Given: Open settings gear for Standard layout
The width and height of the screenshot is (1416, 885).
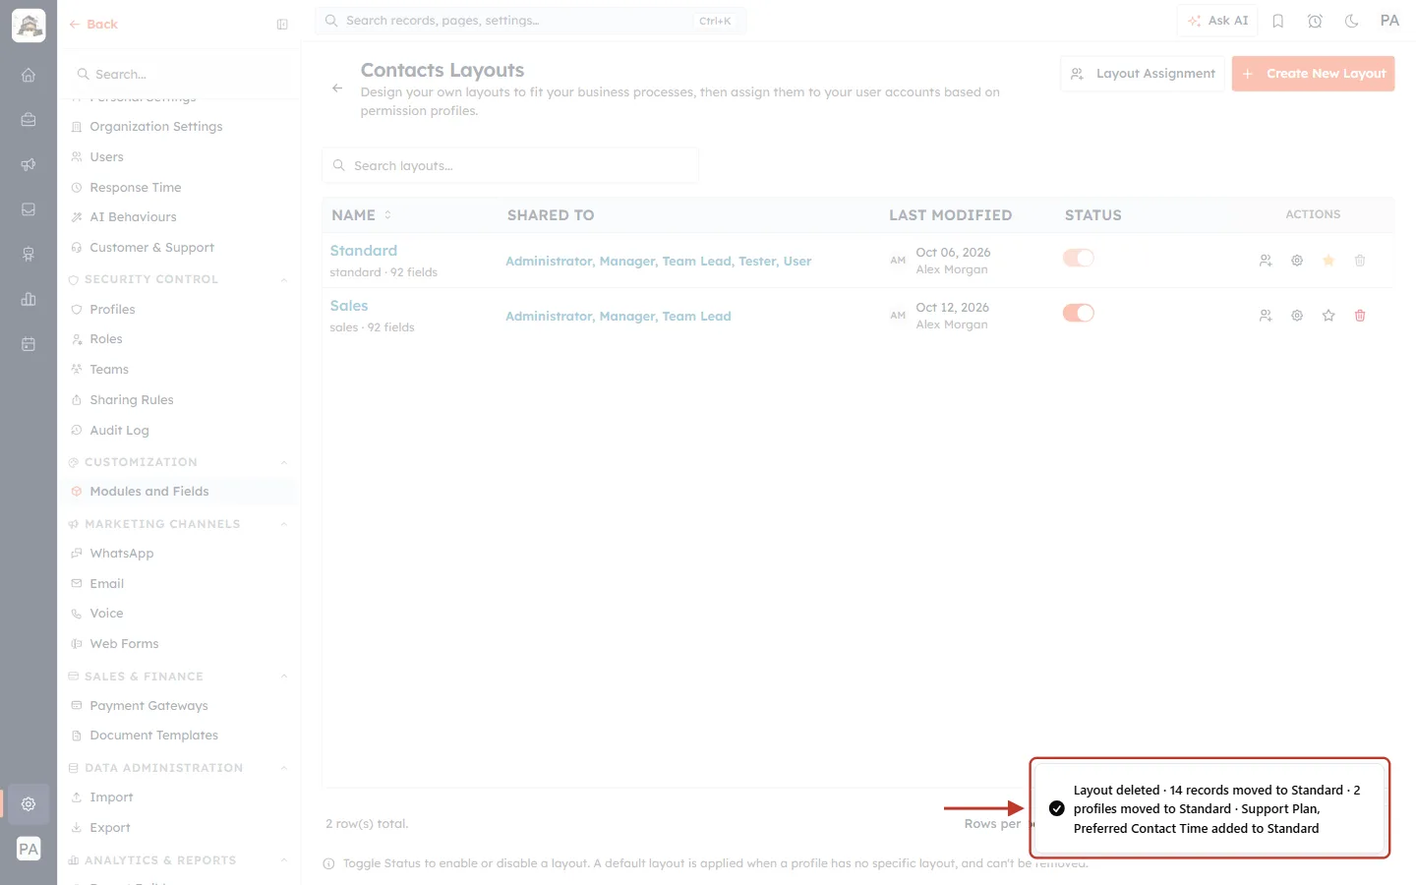Looking at the screenshot, I should [1297, 261].
